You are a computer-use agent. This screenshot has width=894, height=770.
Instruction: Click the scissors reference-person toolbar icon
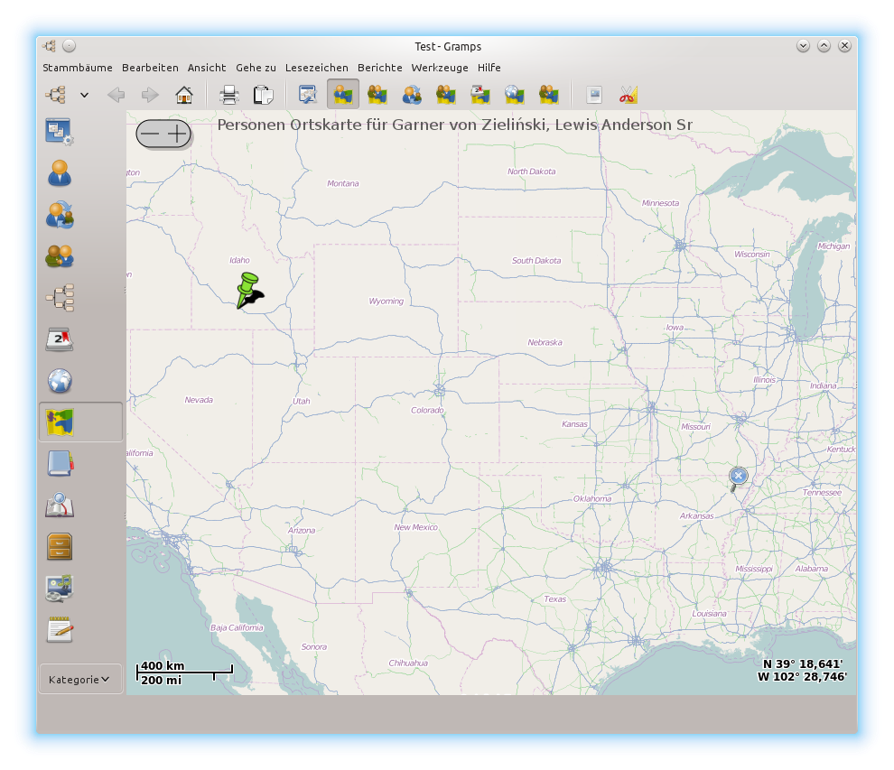click(629, 95)
